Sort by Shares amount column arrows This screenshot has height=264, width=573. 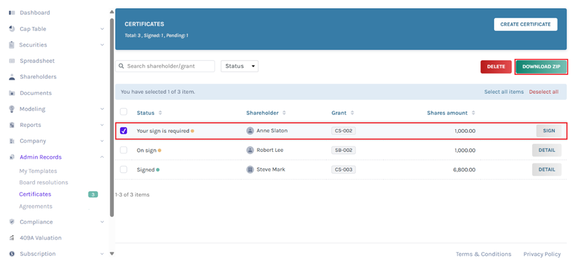click(473, 113)
